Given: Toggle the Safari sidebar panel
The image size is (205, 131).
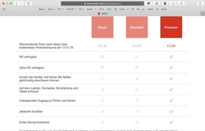Looking at the screenshot, I should (x=28, y=3).
